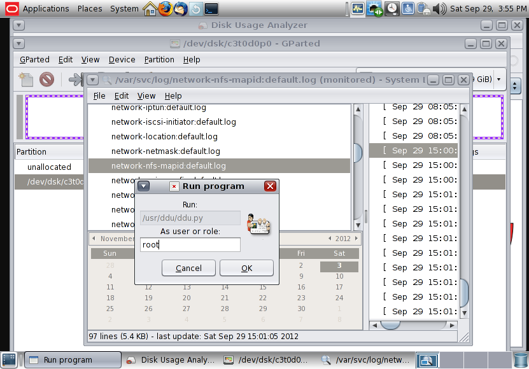
Task: Click the disabled Run field /usr/ddu/ddu.py
Action: pos(190,218)
